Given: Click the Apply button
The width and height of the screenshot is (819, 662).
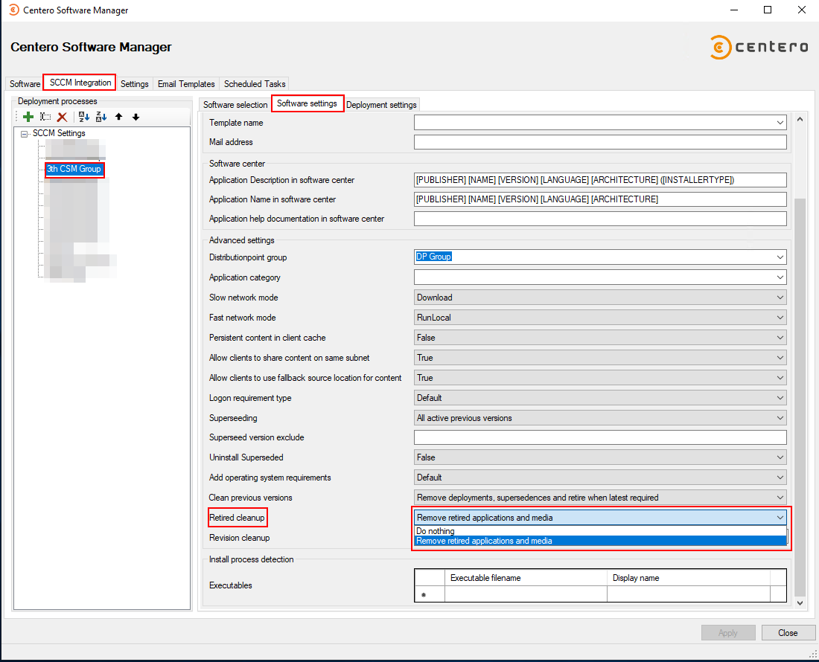Looking at the screenshot, I should tap(728, 633).
